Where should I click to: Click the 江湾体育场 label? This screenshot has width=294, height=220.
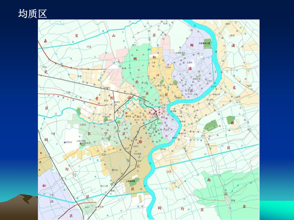coord(180,53)
